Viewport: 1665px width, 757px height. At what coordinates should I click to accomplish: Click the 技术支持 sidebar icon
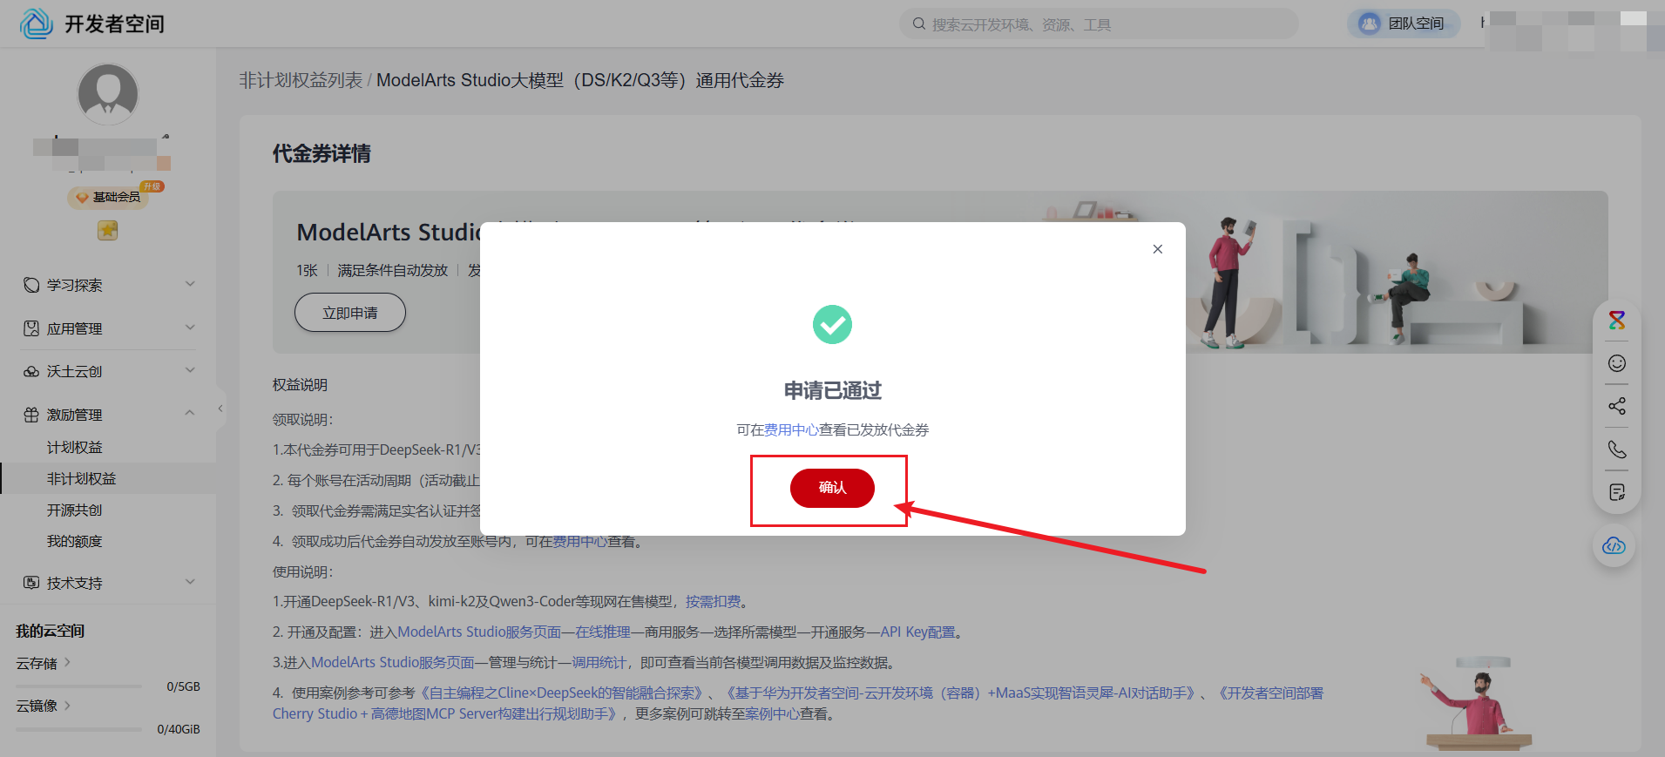click(31, 583)
